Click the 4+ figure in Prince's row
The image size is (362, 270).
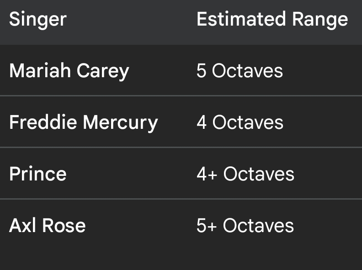[x=207, y=175]
